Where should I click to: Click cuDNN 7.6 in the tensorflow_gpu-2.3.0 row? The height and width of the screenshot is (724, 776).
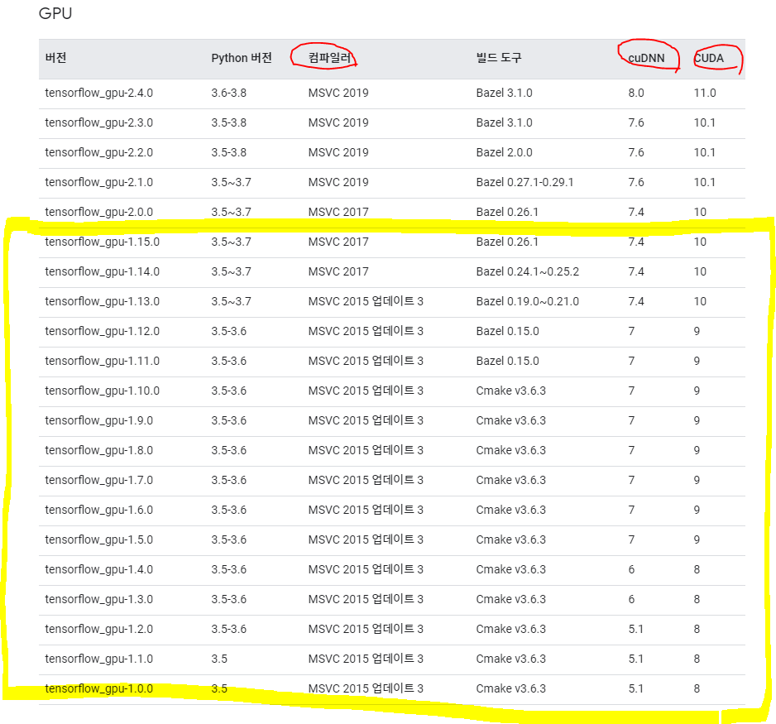636,122
